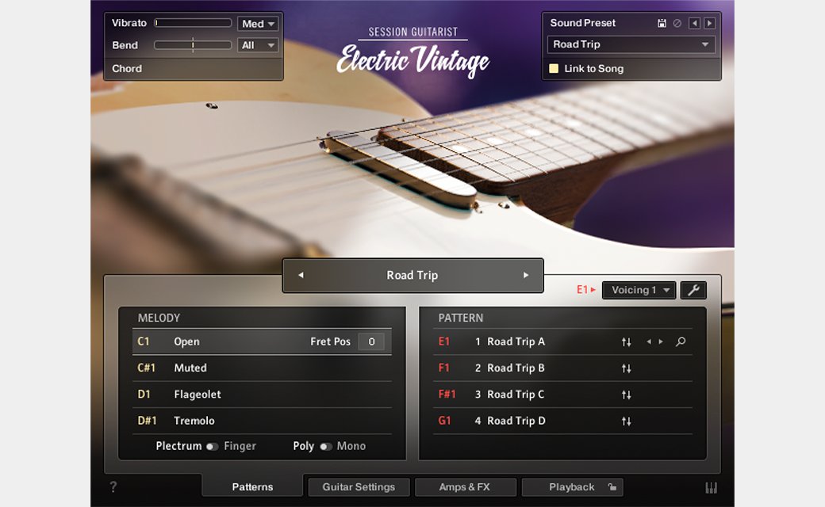The image size is (825, 507).
Task: Select the C#1 Muted melody articulation
Action: pos(262,368)
